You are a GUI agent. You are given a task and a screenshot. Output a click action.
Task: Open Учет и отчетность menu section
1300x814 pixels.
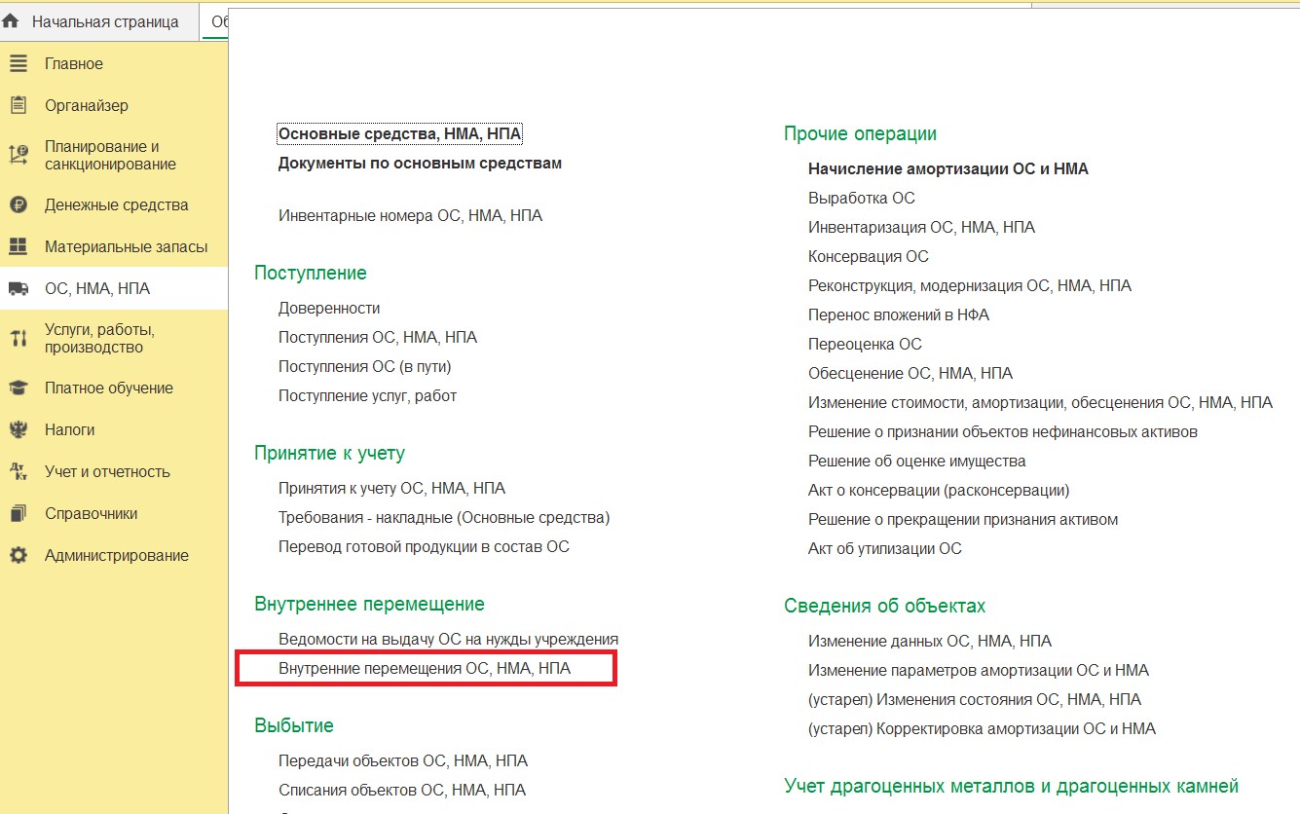[107, 471]
